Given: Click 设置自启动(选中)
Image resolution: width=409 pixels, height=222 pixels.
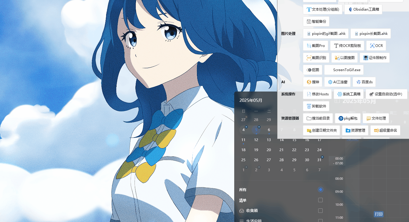Looking at the screenshot, I should click(x=387, y=94).
